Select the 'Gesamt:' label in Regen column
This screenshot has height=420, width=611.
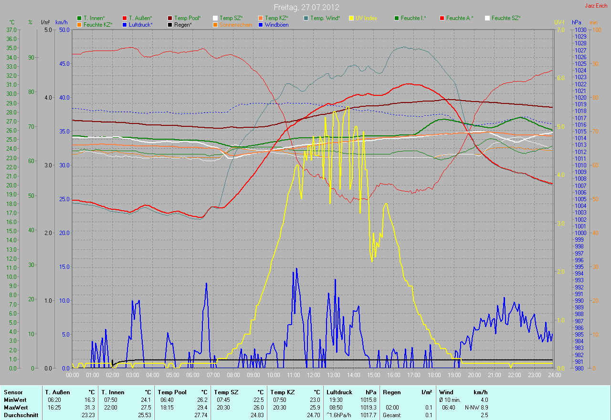point(392,415)
